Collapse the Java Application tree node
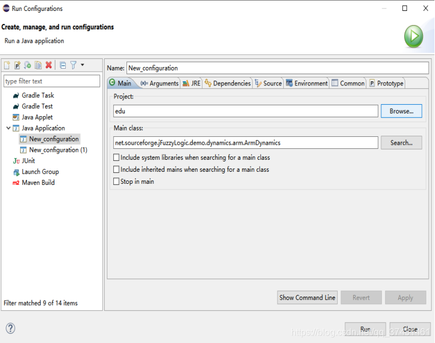This screenshot has width=435, height=343. (x=9, y=128)
